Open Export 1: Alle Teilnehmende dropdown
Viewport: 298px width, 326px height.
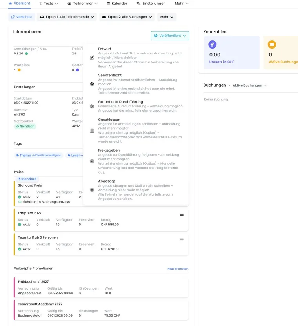67,17
